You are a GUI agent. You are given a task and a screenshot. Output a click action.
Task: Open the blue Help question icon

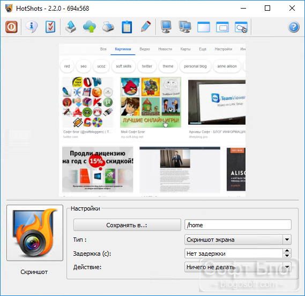coord(294,27)
